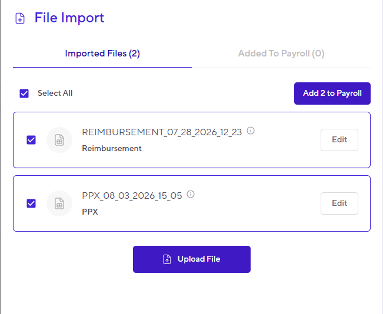Click the PPX_08_03_2026_15_05 file name
The height and width of the screenshot is (314, 383).
click(x=132, y=196)
